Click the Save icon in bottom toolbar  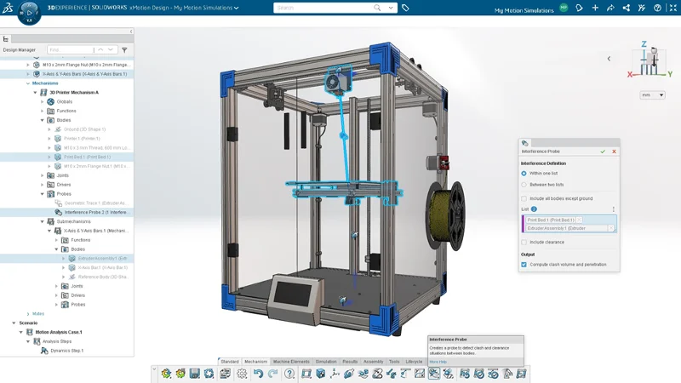[x=195, y=374]
